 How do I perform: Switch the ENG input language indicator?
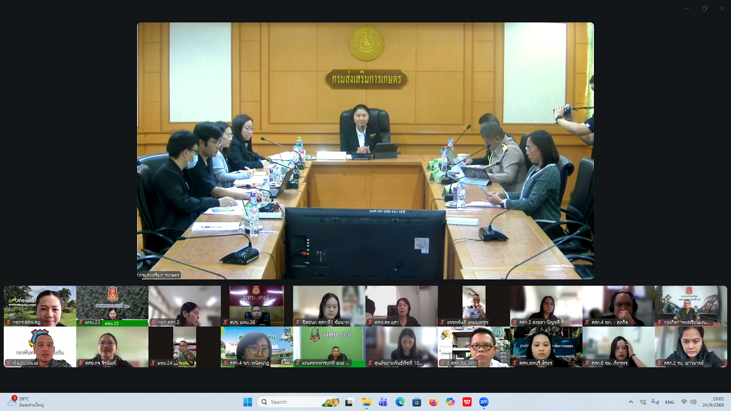(670, 402)
